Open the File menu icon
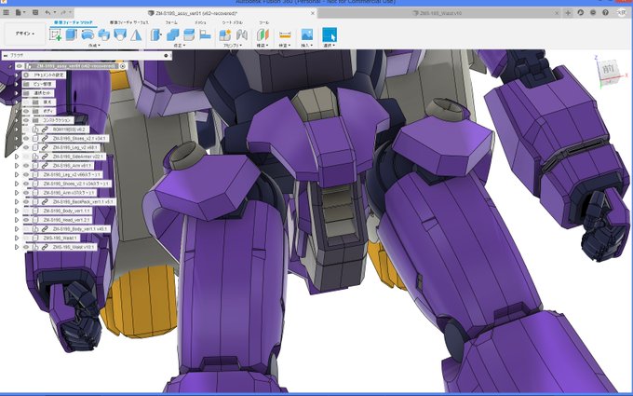Image resolution: width=633 pixels, height=396 pixels. [19, 12]
